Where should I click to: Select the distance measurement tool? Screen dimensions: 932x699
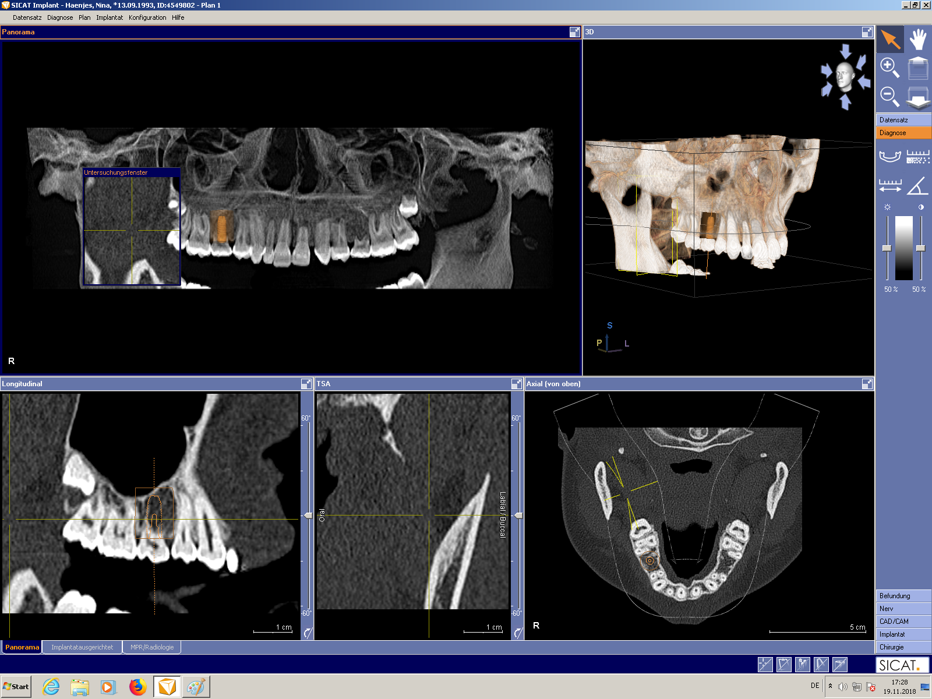[x=889, y=186]
